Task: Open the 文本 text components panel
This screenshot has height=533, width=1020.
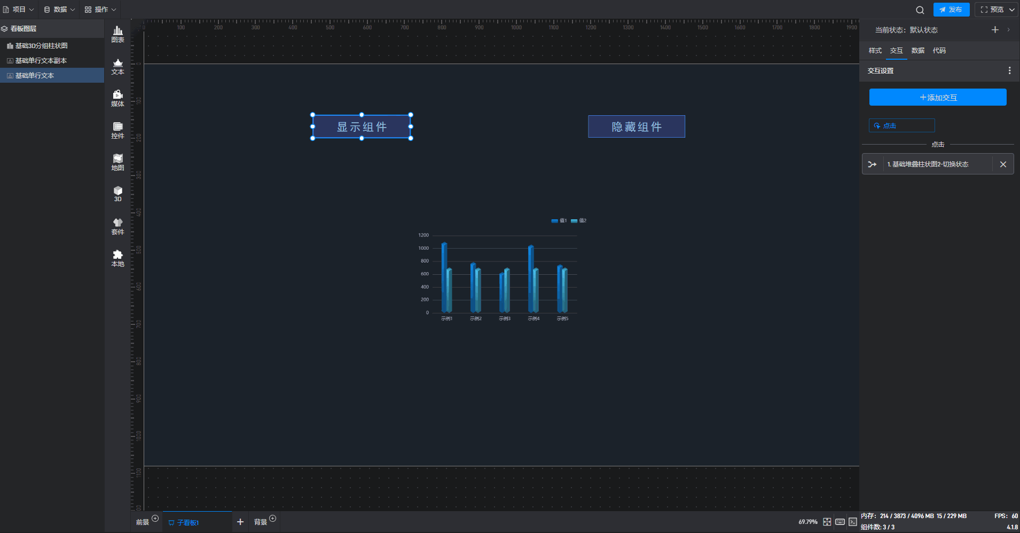Action: pos(117,66)
